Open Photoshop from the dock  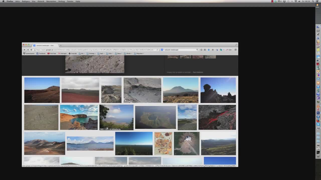(x=318, y=113)
